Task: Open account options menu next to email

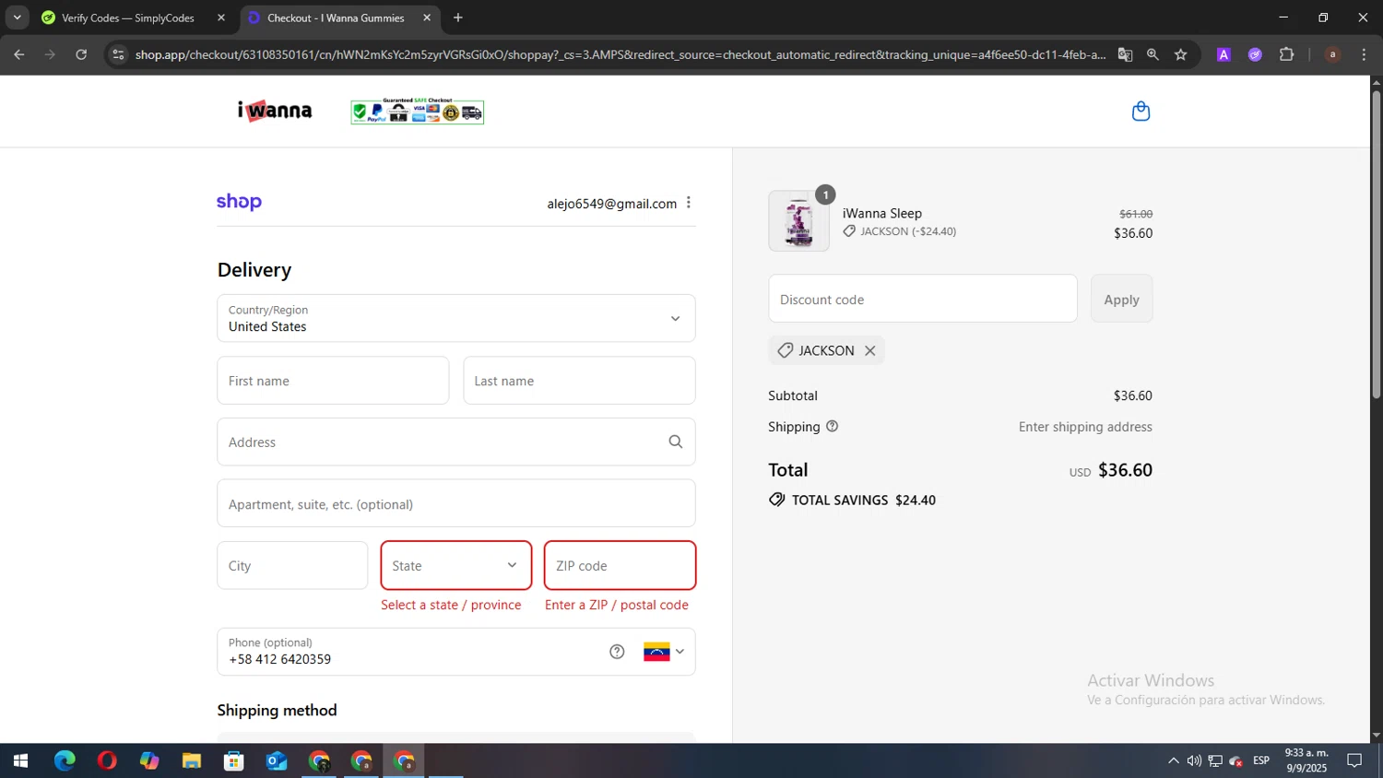Action: 689,203
